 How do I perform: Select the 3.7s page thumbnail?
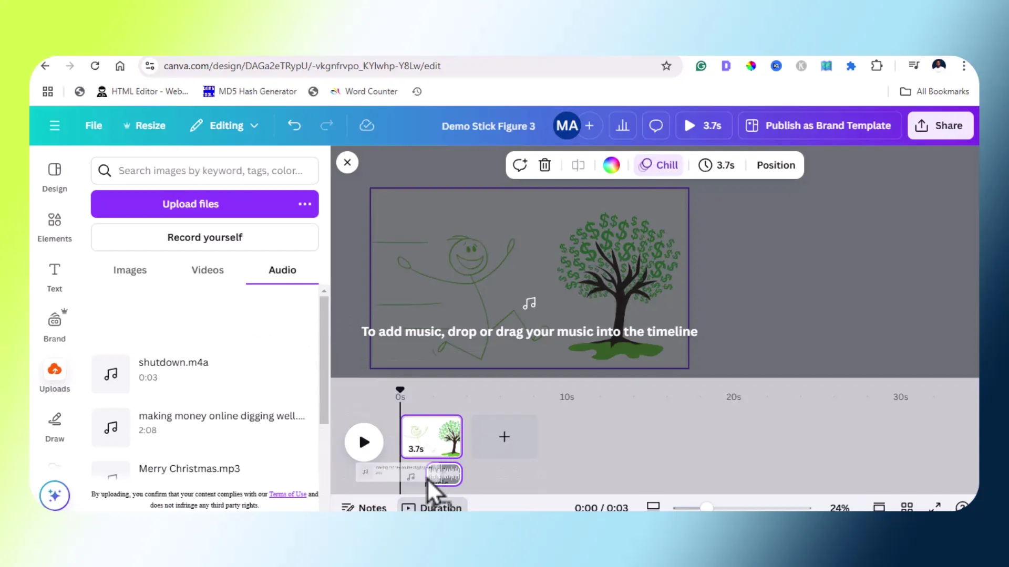pos(431,436)
